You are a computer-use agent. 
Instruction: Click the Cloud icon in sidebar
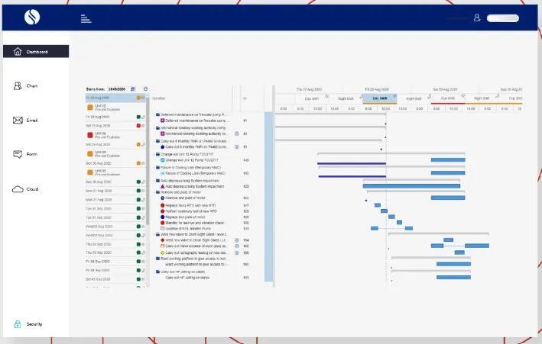tap(18, 189)
